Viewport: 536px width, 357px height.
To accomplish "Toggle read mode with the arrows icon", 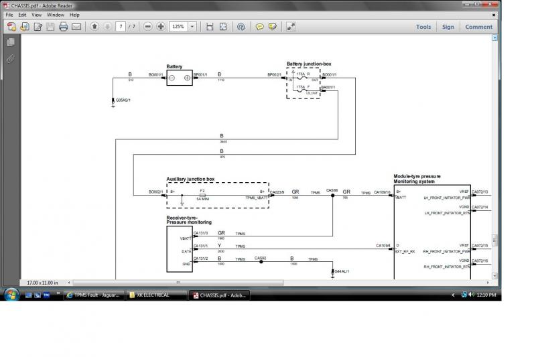I will [x=291, y=27].
